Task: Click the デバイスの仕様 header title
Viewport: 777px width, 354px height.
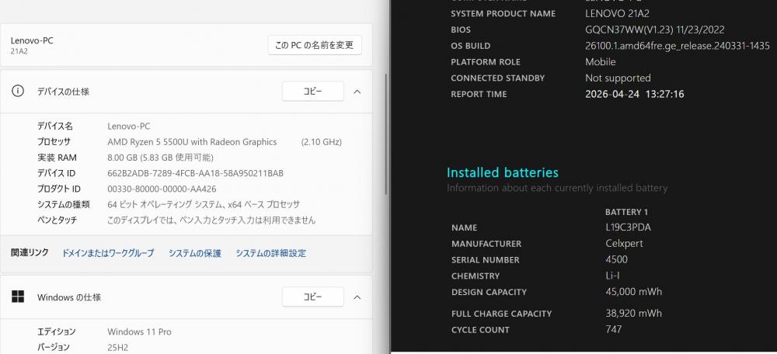Action: [x=63, y=92]
